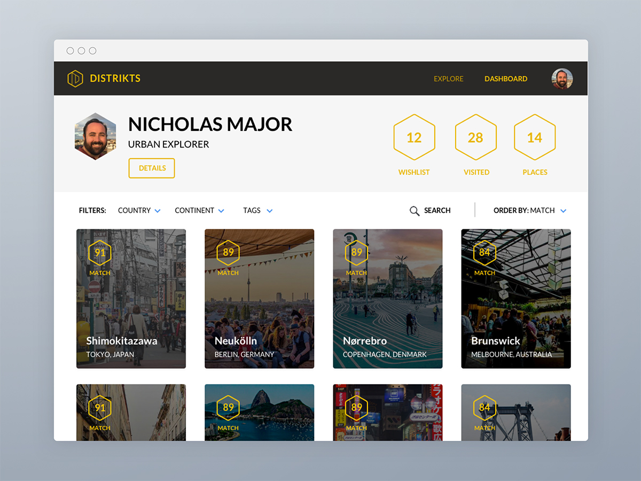Click the Distrikts hexagon logo icon
The height and width of the screenshot is (481, 641).
(75, 79)
